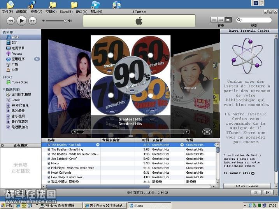Open the 90 年代音乐 smart playlist

21,105
